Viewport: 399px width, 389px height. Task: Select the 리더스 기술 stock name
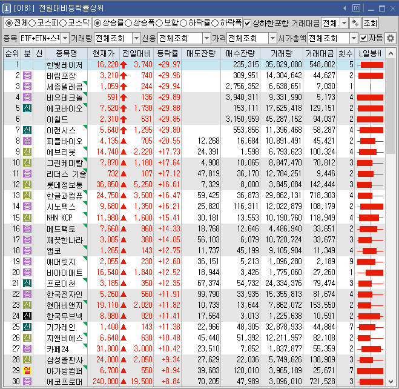(66, 174)
